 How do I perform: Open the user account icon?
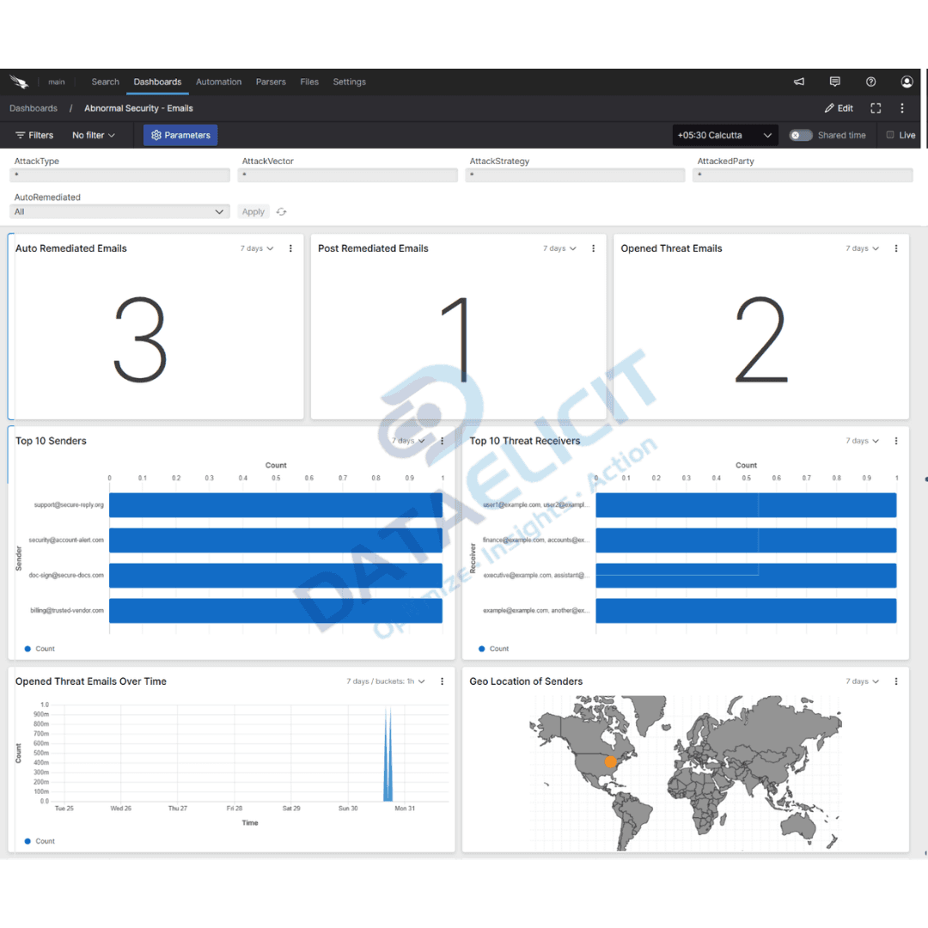tap(907, 82)
